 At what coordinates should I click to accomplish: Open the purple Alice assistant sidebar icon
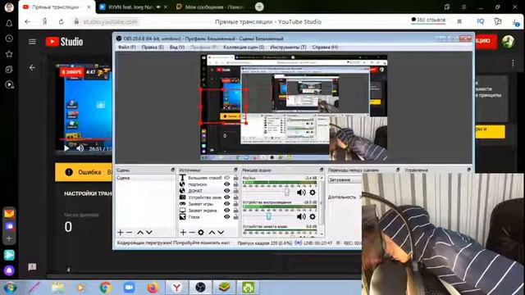point(9,270)
